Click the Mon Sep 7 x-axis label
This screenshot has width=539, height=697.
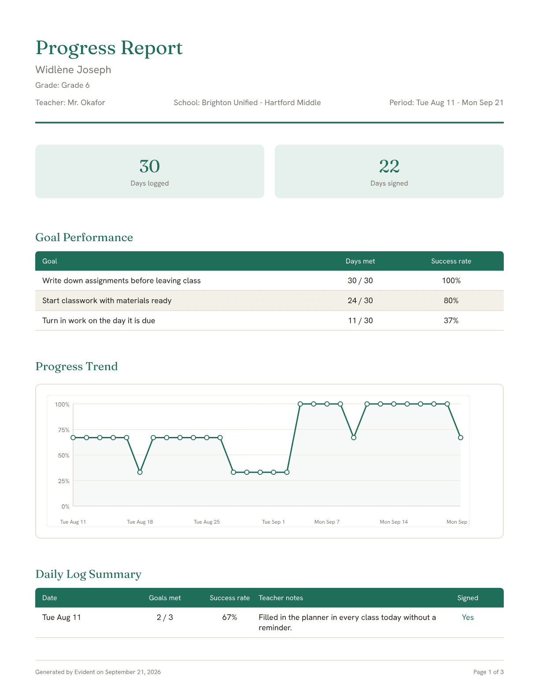[327, 522]
